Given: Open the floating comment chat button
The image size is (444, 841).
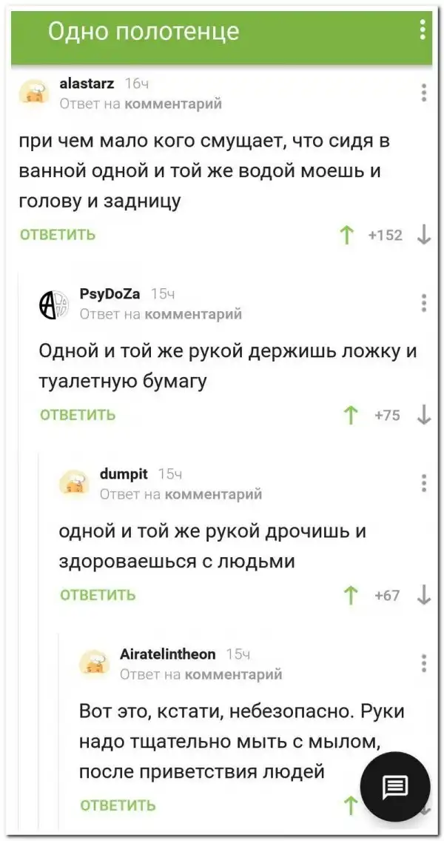Looking at the screenshot, I should pos(394,786).
